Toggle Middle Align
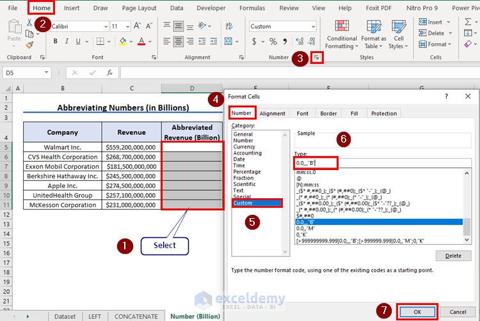 click(x=179, y=26)
